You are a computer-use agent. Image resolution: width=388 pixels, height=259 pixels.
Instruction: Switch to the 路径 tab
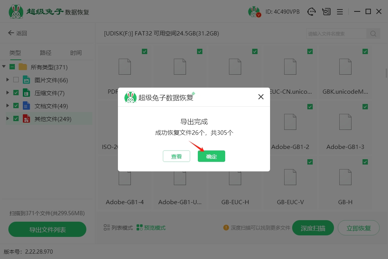46,53
